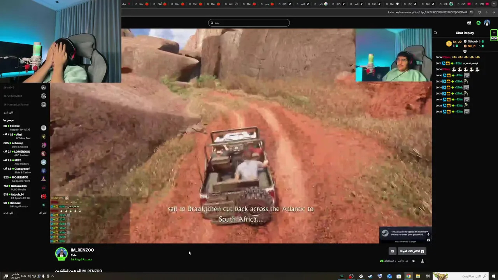Open the user profile avatar menu

click(x=487, y=23)
